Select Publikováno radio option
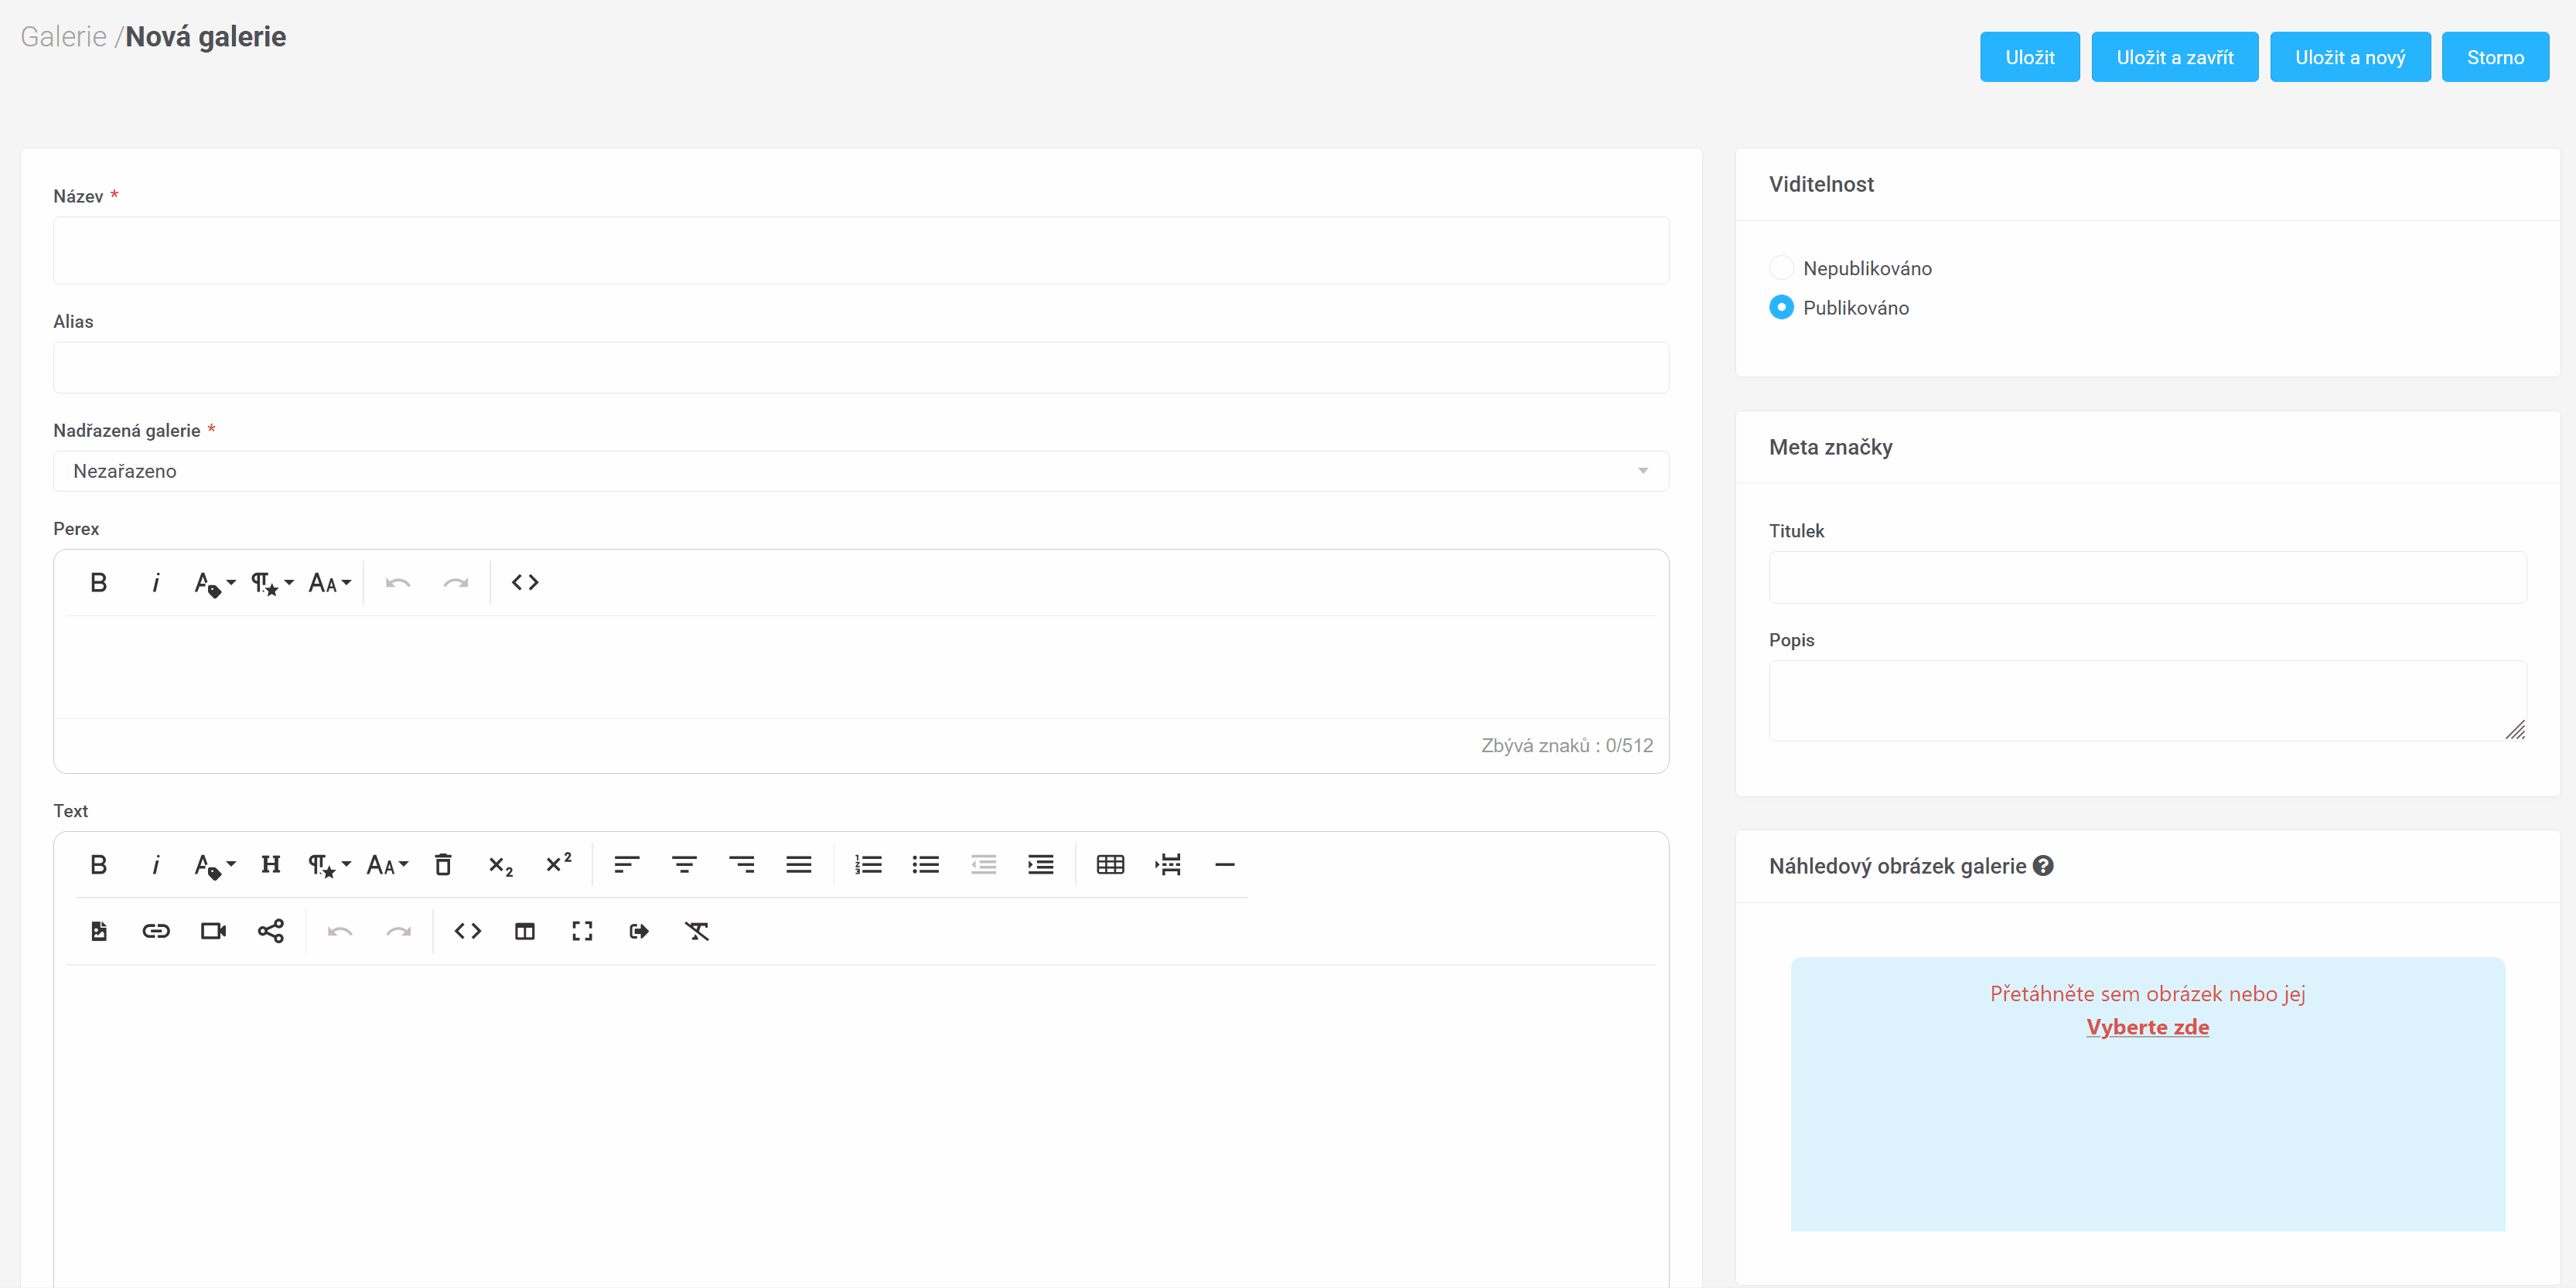This screenshot has height=1288, width=2576. (x=1781, y=308)
